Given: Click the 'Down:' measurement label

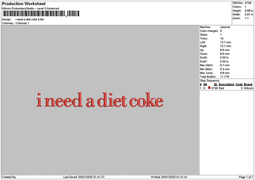Looking at the screenshot, I should coord(204,54).
